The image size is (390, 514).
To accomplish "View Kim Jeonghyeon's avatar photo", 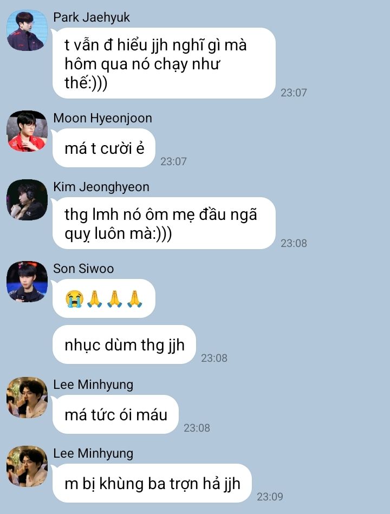I will pyautogui.click(x=27, y=200).
